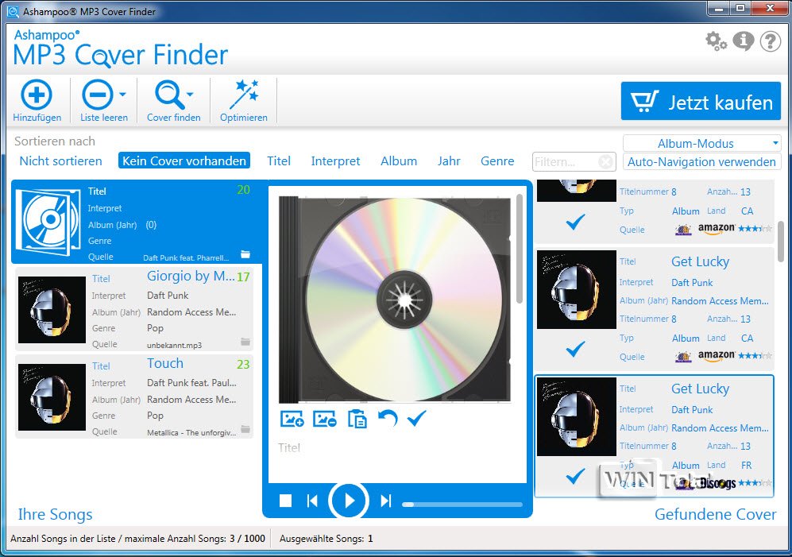Click the Anzahl Songs in der Liste status text
The image size is (792, 557).
click(137, 538)
